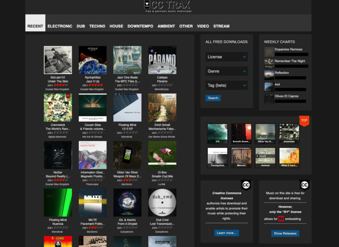Open the Dub Cmd Lost Transmissions album cover
The image size is (339, 247).
click(162, 202)
